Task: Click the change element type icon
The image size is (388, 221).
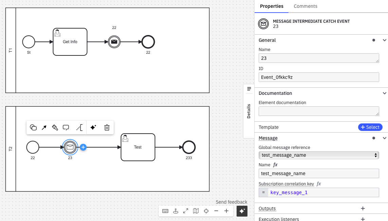Action: click(33, 128)
